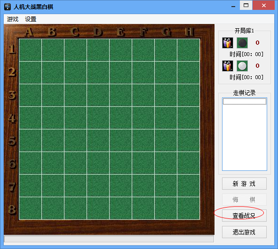Click the 查看战况 button
278x249 pixels.
pos(244,216)
